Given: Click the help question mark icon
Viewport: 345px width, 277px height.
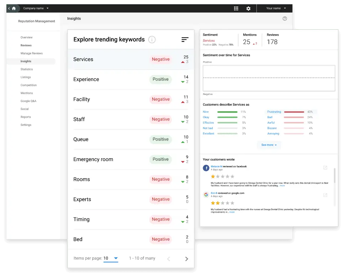Looking at the screenshot, I should 285,18.
